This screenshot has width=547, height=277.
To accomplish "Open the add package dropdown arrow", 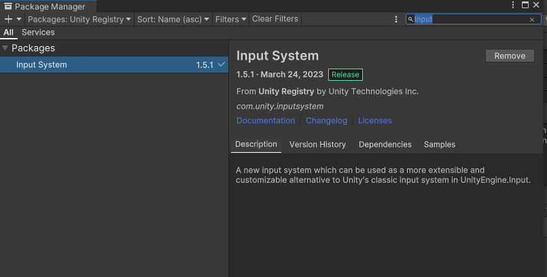I will tap(19, 19).
